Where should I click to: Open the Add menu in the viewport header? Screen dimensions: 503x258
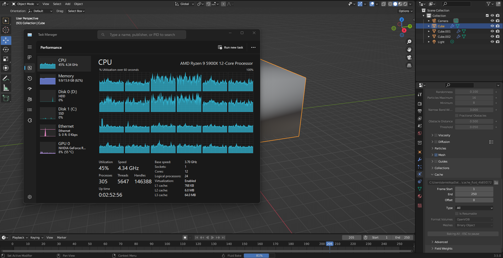coord(68,4)
